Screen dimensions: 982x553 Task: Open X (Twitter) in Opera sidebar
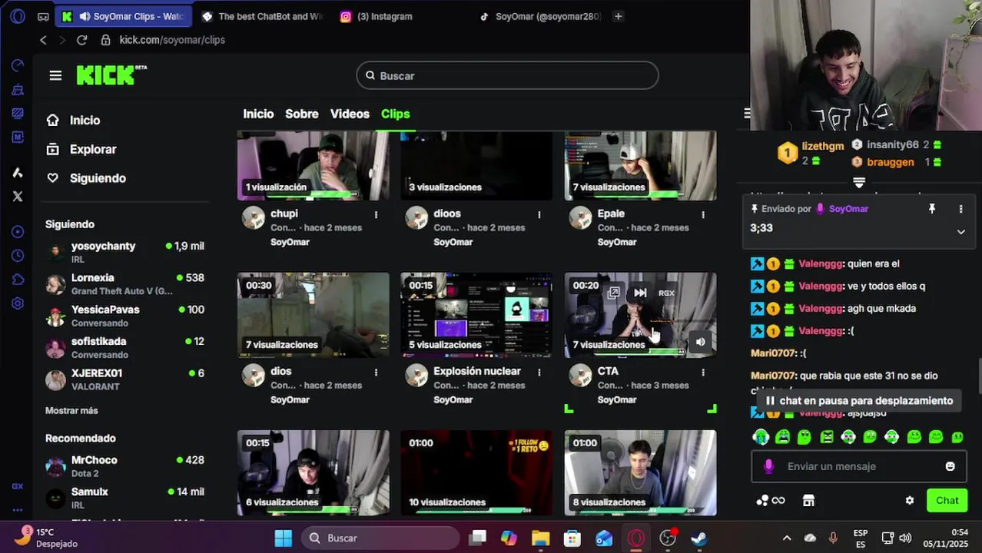pos(18,197)
